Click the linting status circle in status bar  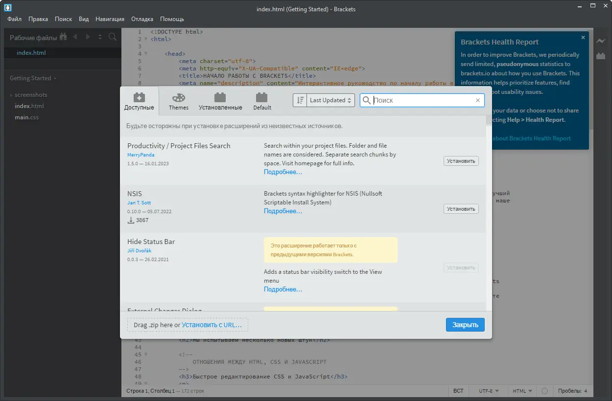click(544, 391)
